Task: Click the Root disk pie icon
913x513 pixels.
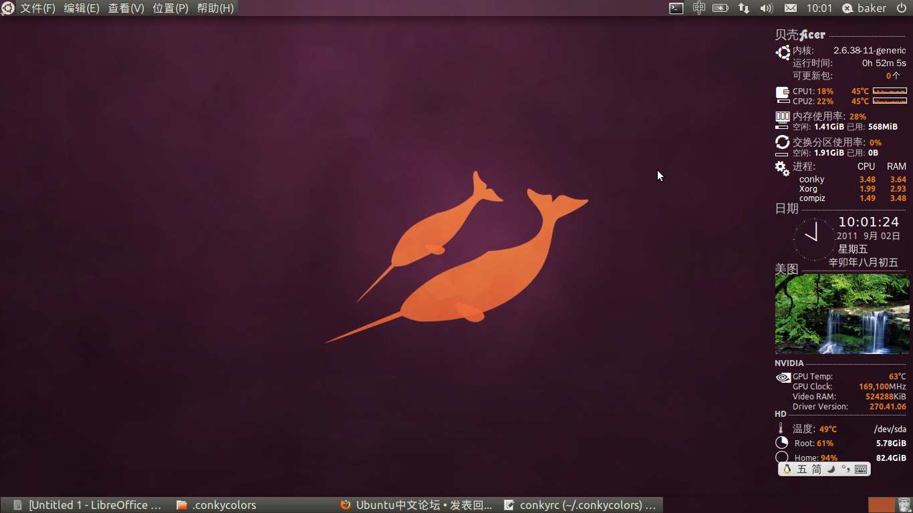Action: [781, 443]
